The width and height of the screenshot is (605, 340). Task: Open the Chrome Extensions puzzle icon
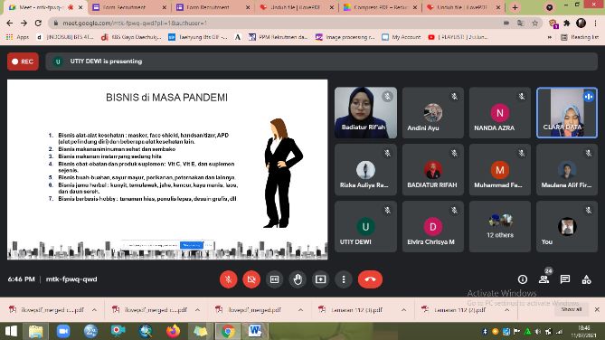pos(567,24)
